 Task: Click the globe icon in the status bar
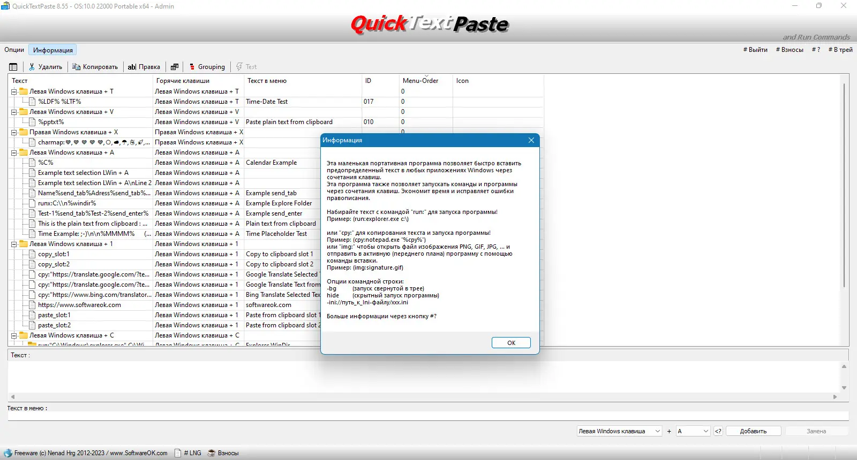(8, 453)
